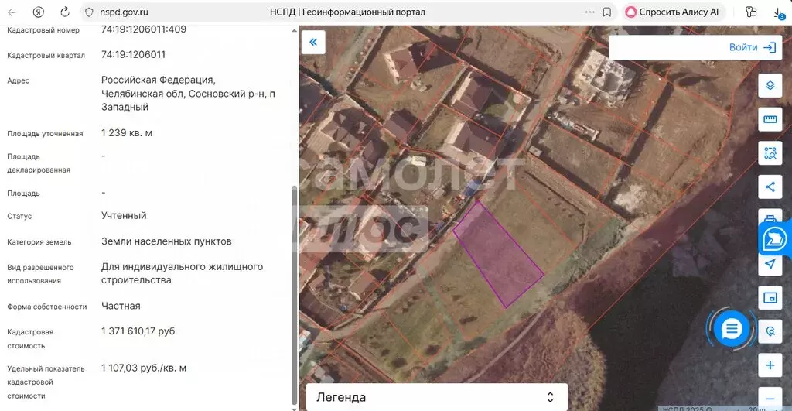Select the ruler measurement tool
This screenshot has width=792, height=411.
[770, 119]
